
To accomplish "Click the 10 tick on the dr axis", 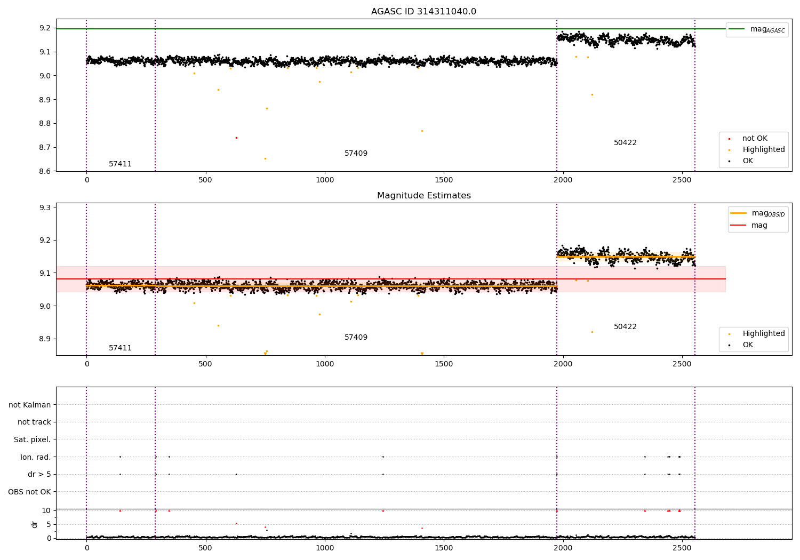I will click(46, 511).
